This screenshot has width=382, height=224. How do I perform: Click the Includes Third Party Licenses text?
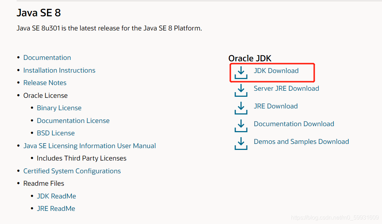81,158
